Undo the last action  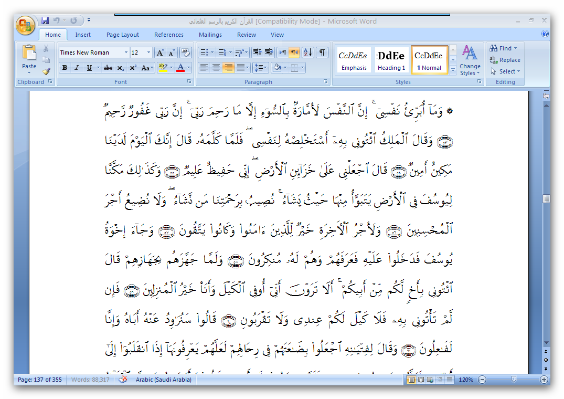(x=57, y=20)
